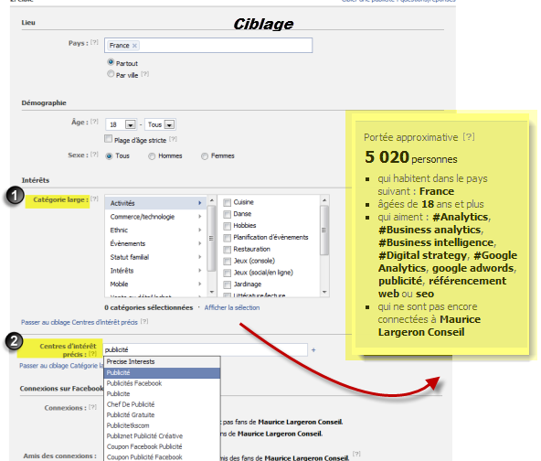Viewport: 541px width, 461px height.
Task: Check the Cuisine checkbox
Action: 227,202
